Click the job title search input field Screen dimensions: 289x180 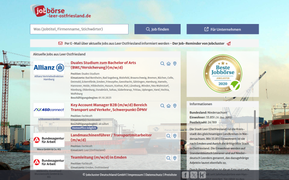[x=79, y=29]
